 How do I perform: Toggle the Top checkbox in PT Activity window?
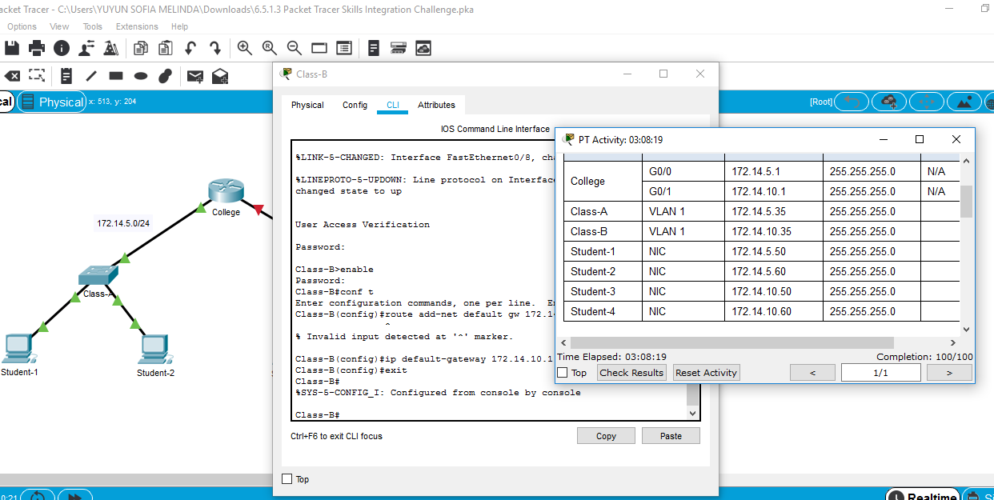(562, 373)
